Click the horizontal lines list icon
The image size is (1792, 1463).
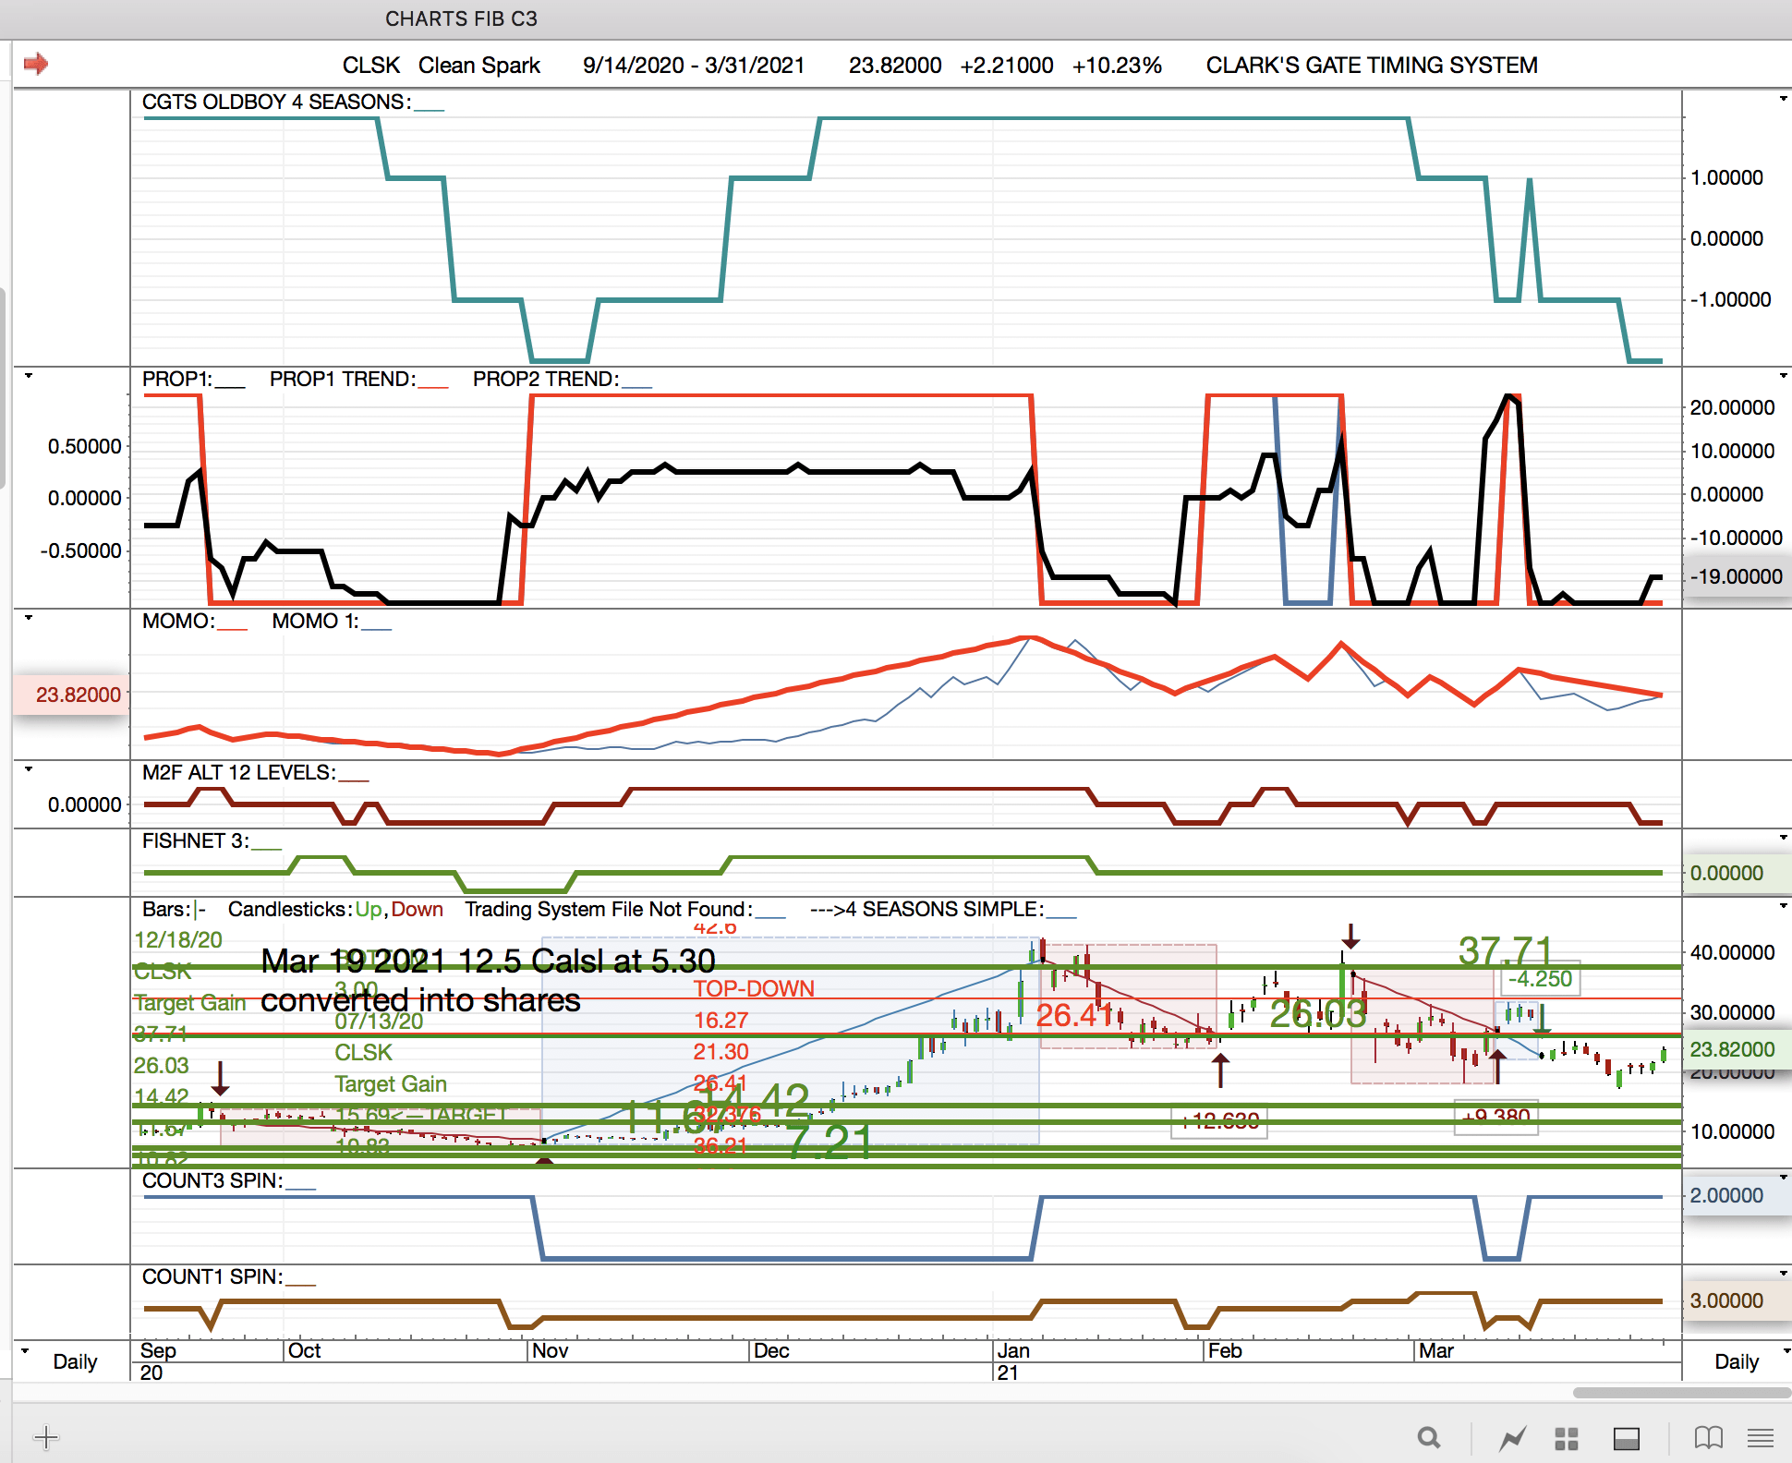click(1761, 1438)
